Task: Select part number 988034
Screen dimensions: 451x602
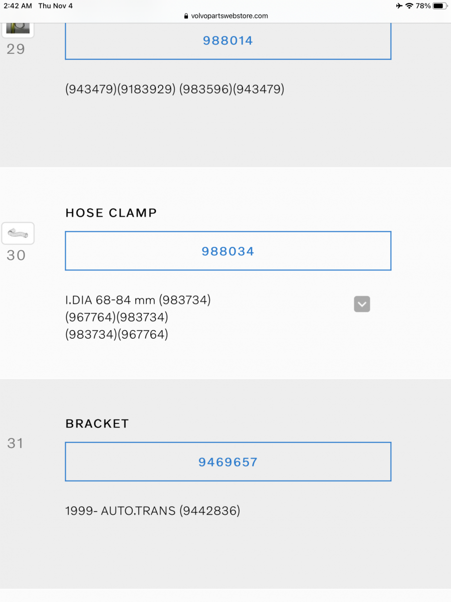Action: (228, 251)
